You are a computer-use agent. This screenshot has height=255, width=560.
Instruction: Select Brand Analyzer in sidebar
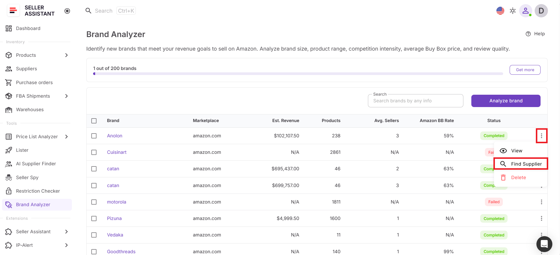tap(37, 205)
